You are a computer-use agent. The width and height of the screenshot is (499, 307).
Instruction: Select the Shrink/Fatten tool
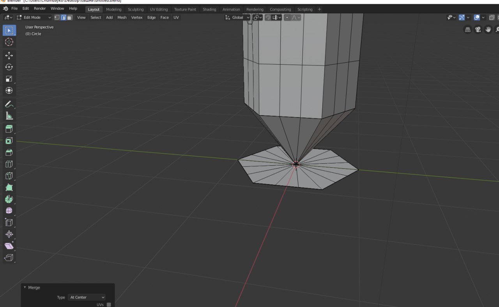coord(9,234)
